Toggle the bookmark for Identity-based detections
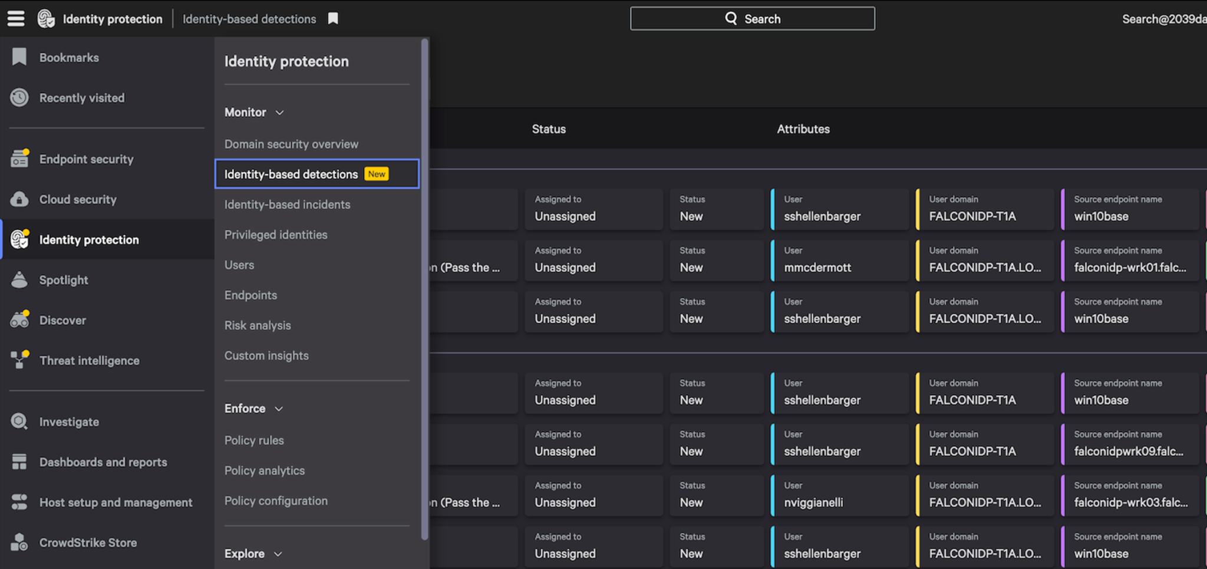 coord(332,18)
